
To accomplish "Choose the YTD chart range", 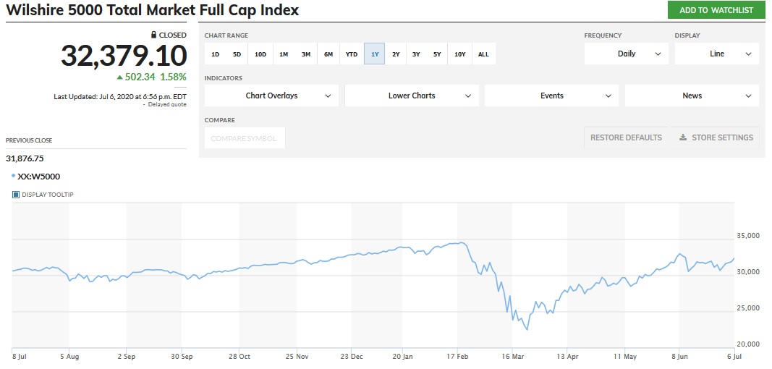I will coord(352,54).
